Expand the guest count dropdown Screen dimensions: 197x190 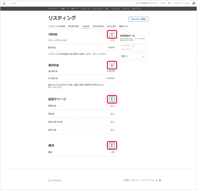(x=133, y=56)
